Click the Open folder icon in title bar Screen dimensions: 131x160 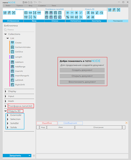coord(26,2)
